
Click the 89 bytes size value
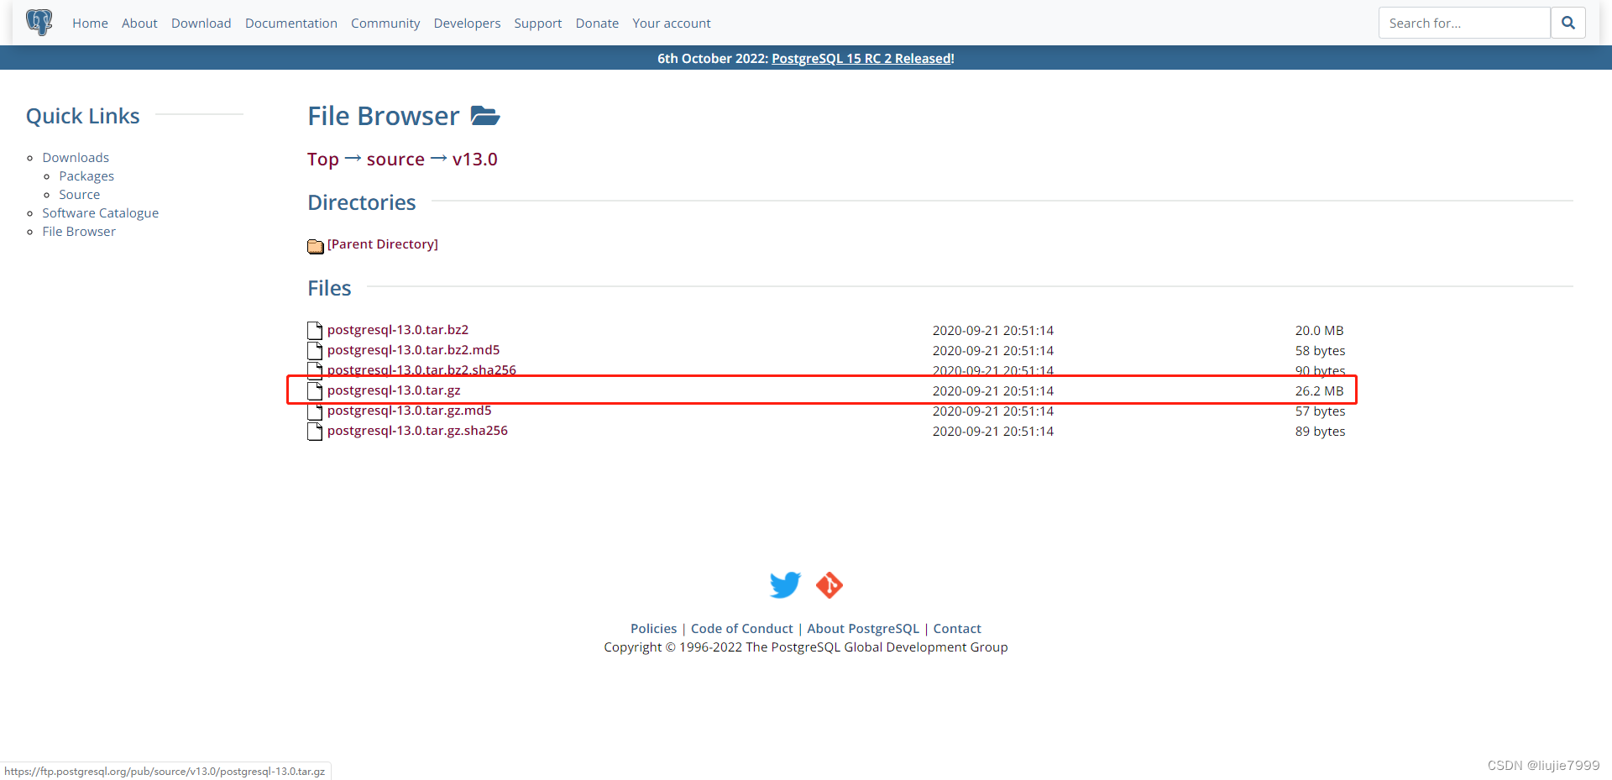1320,431
